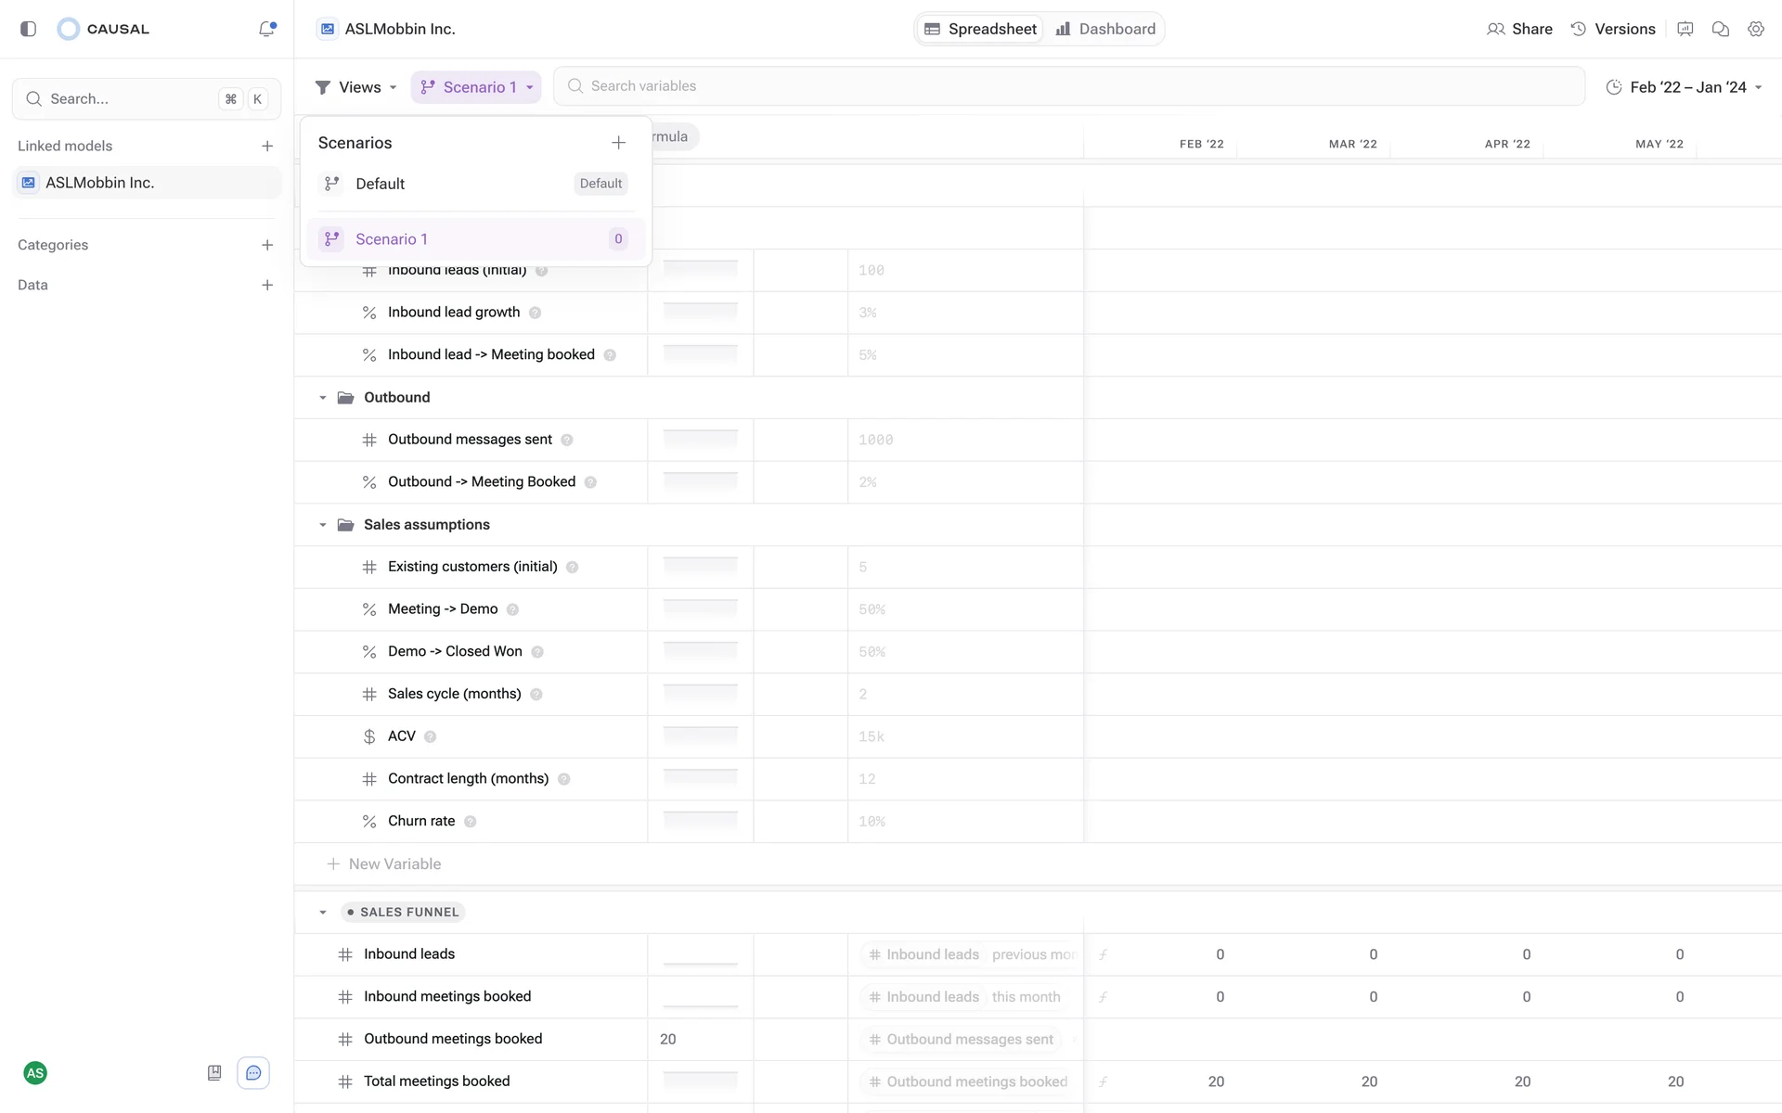
Task: Open the Feb '22 – Jan '24 date range dropdown
Action: point(1684,87)
